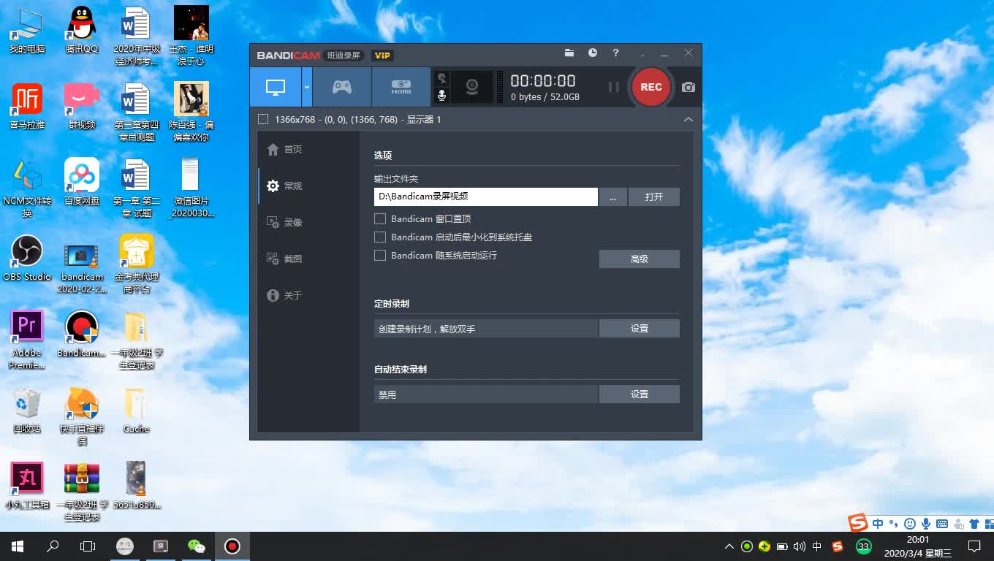
Task: Open taskbar search magnifier
Action: pyautogui.click(x=53, y=546)
